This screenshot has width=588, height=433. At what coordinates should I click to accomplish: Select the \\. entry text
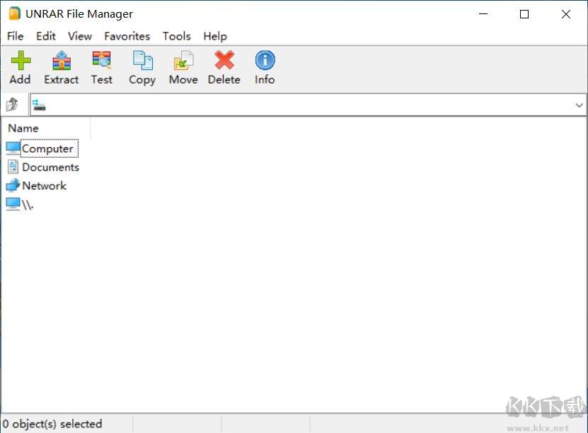pyautogui.click(x=28, y=204)
